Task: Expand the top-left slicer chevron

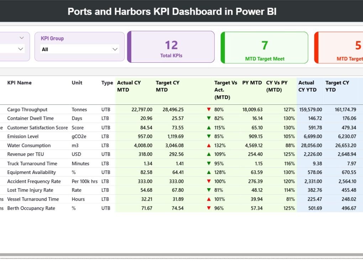Action: pos(21,37)
